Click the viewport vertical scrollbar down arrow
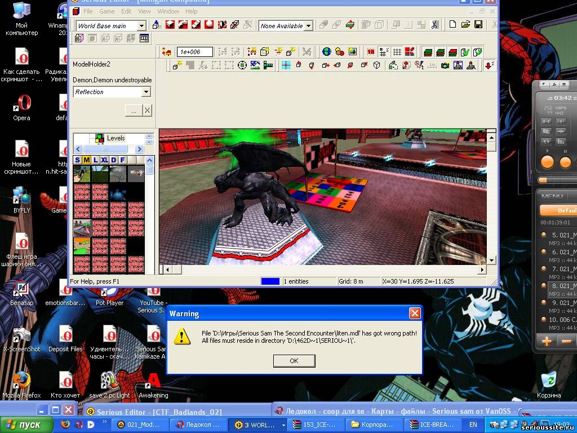Screen dimensions: 577x433 click(x=491, y=260)
